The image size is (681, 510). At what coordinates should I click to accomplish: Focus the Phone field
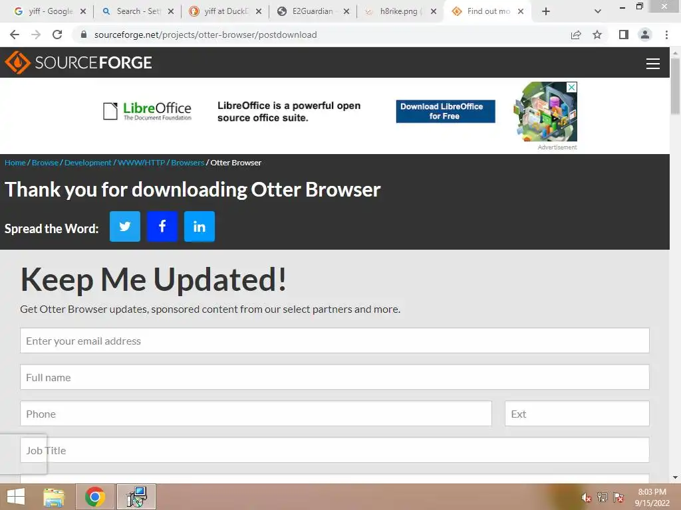click(256, 413)
